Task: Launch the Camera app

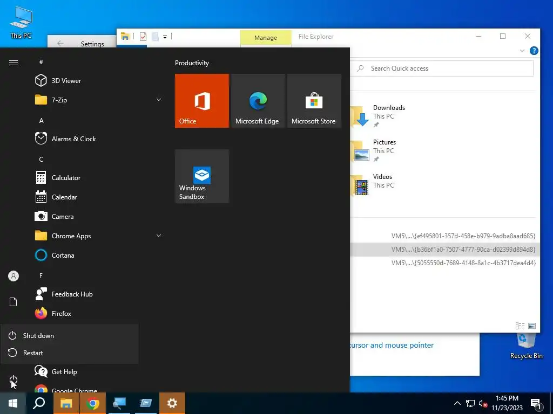Action: click(x=98, y=216)
